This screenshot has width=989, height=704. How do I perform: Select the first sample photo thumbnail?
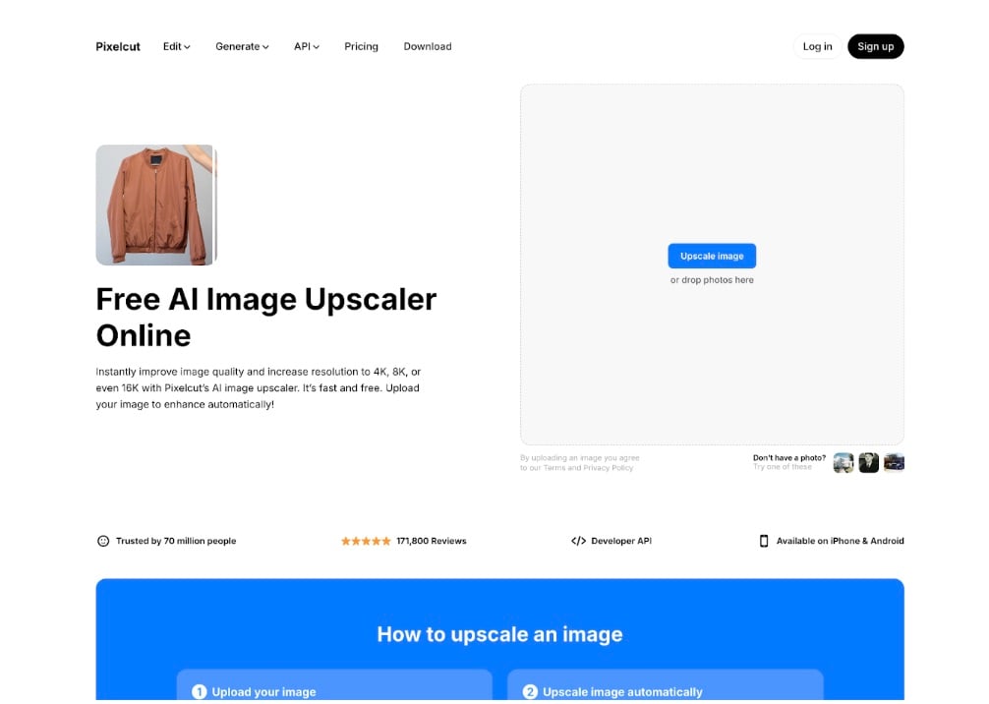coord(844,462)
